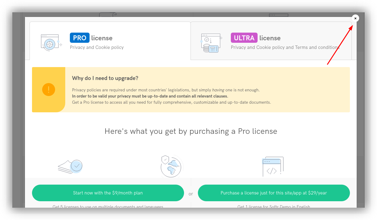
Task: Click the bold 'In order to be valid' sentence
Action: click(150, 96)
